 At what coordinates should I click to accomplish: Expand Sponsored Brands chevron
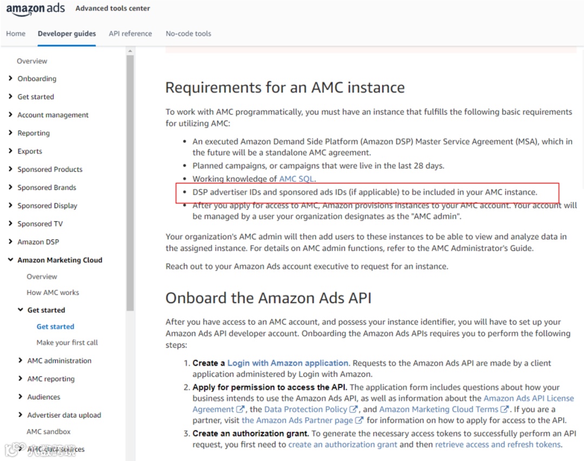pos(10,187)
